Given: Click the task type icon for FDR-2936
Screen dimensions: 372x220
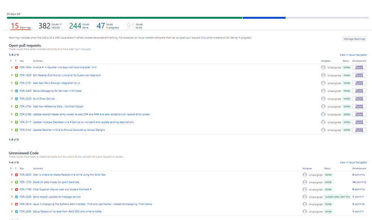Looking at the screenshot, I should pyautogui.click(x=16, y=211).
